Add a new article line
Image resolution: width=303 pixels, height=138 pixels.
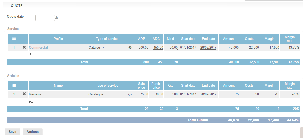tap(31, 102)
